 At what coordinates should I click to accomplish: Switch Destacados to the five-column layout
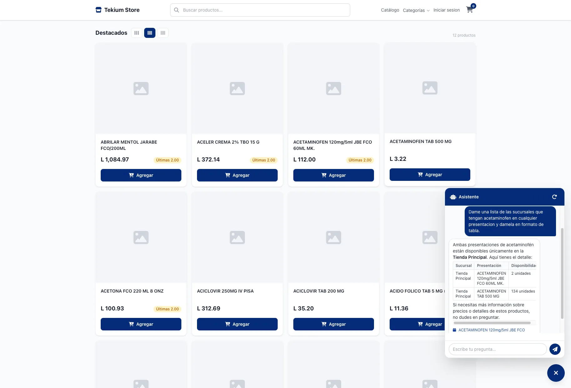click(163, 33)
